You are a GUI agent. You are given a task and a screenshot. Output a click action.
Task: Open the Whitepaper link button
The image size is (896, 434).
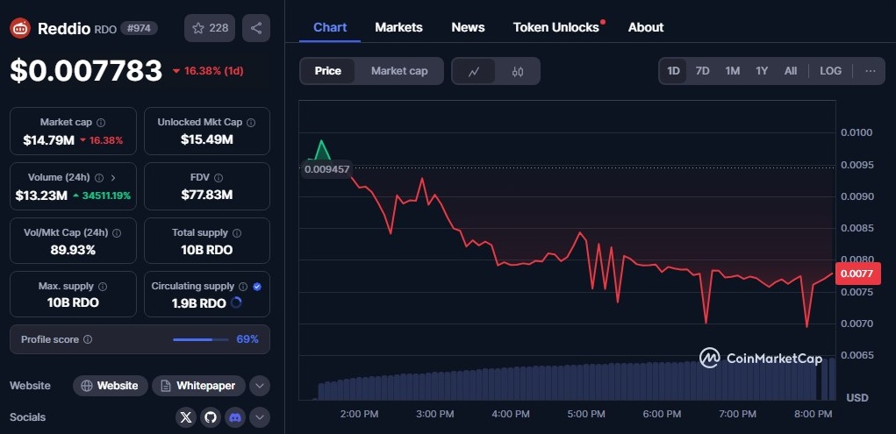pyautogui.click(x=199, y=386)
